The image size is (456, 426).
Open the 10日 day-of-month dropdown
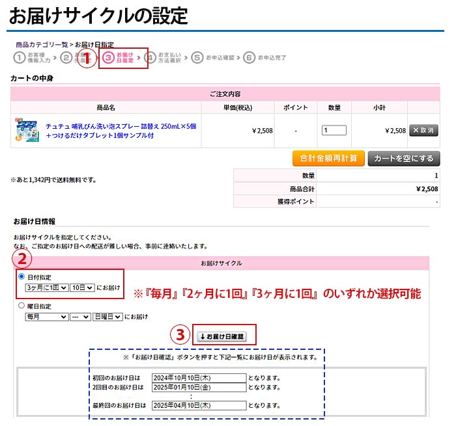pos(82,287)
